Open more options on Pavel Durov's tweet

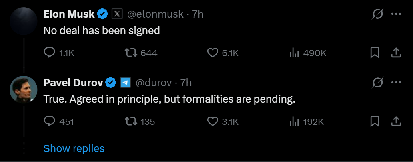coord(396,83)
